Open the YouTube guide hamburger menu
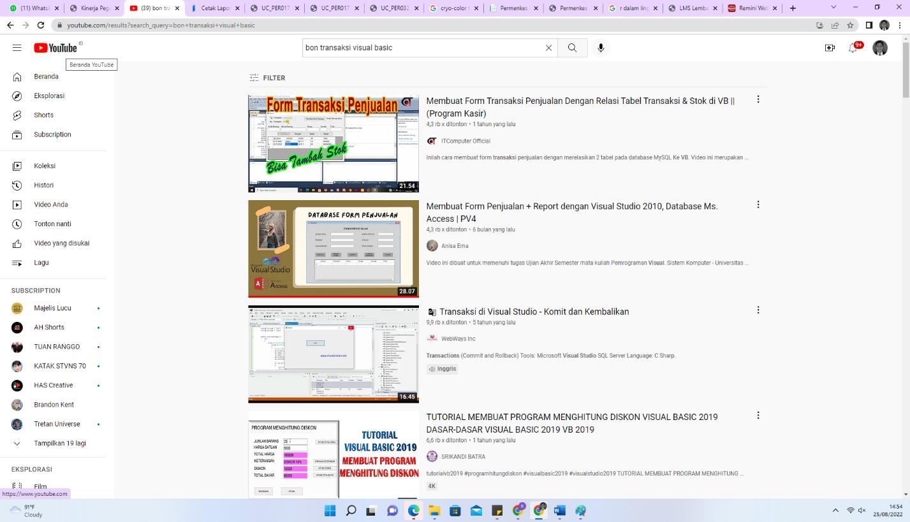Screen dimensions: 910x522 coord(17,48)
